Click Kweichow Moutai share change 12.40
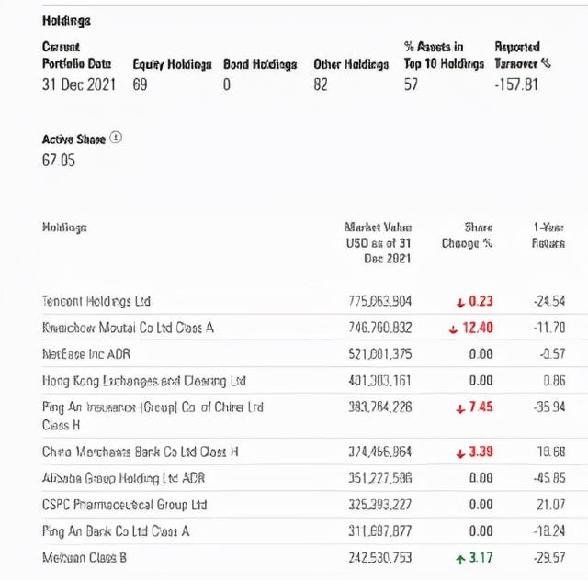 coord(478,328)
